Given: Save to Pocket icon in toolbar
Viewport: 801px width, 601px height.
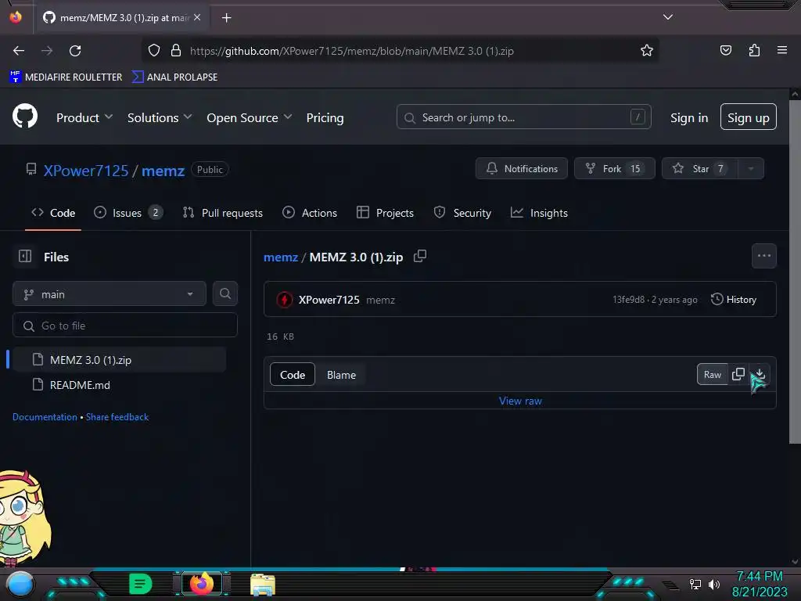Looking at the screenshot, I should point(725,51).
